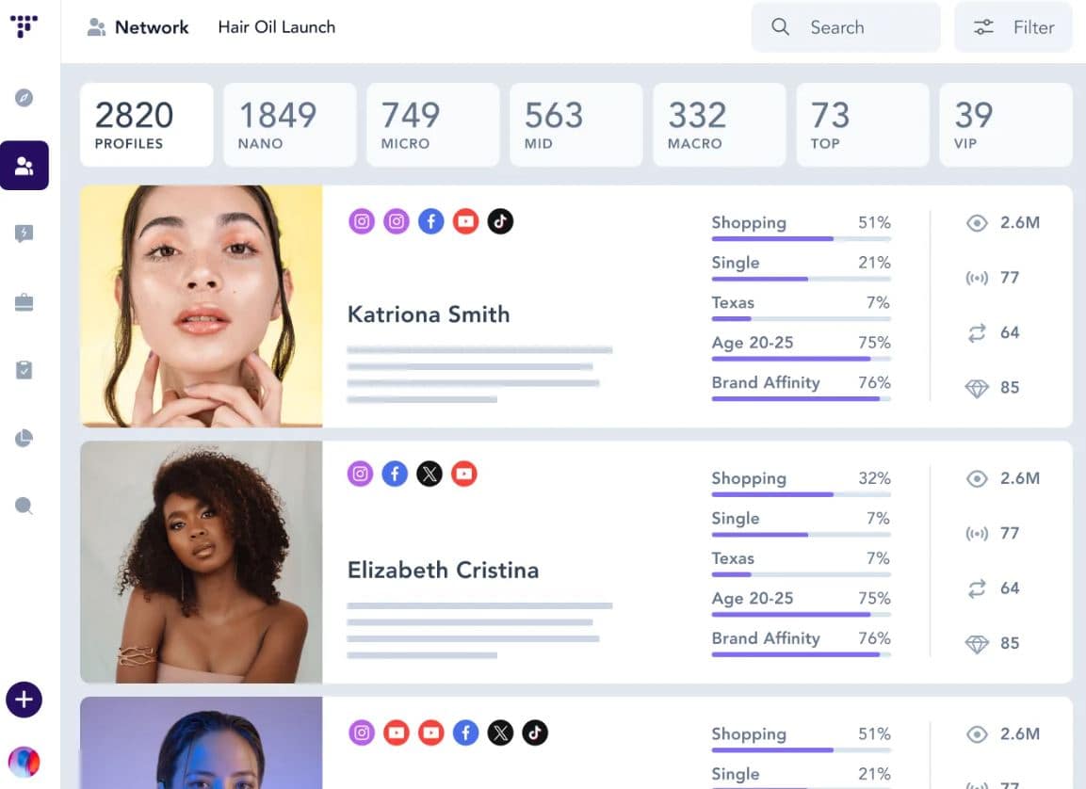Open the clipboard checklist sidebar icon
1086x789 pixels.
[24, 370]
